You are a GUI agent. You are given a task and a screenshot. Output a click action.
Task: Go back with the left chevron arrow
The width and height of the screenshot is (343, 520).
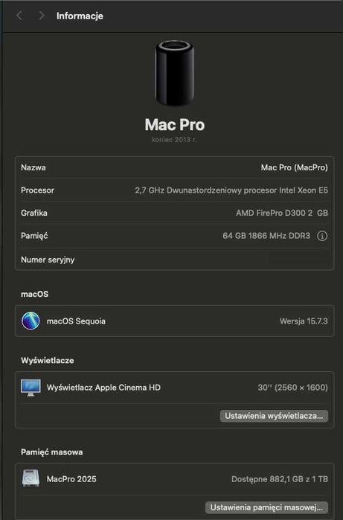tap(19, 16)
